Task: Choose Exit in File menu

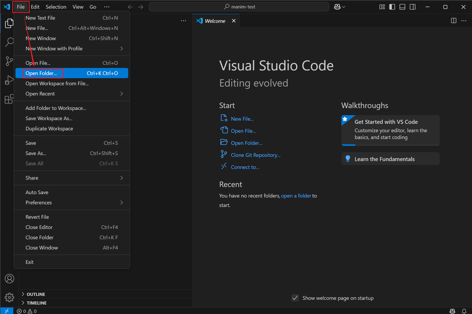Action: coord(72,262)
